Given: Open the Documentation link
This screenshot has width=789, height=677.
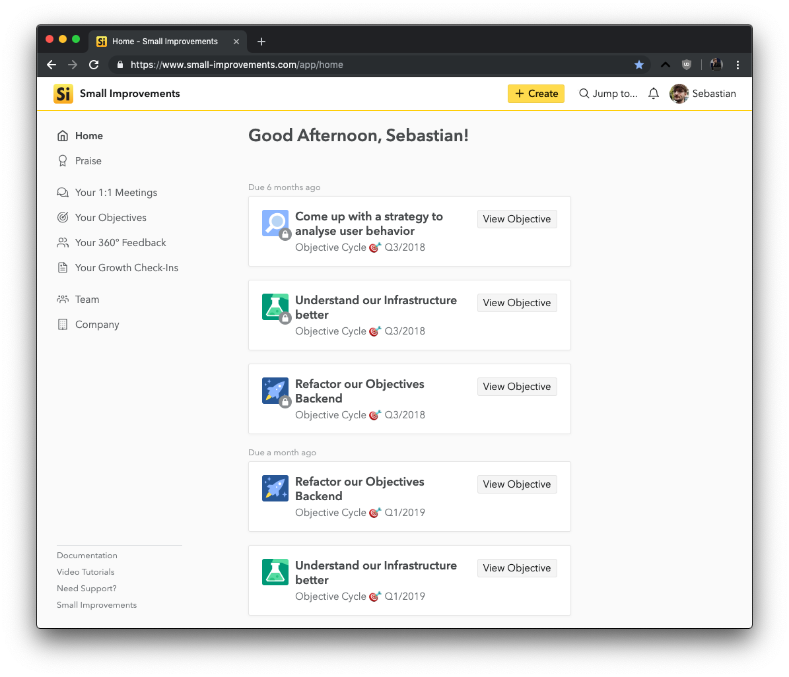Looking at the screenshot, I should (87, 556).
